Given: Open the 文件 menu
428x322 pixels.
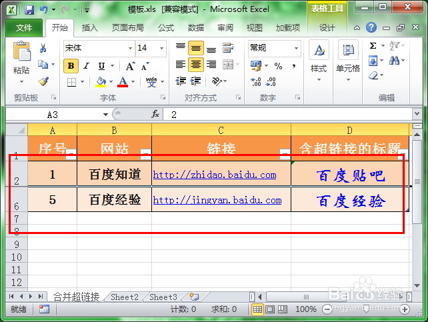Looking at the screenshot, I should (x=24, y=28).
